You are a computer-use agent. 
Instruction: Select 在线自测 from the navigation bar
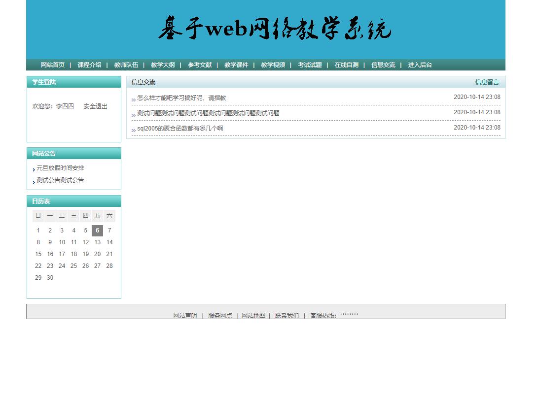coord(346,65)
